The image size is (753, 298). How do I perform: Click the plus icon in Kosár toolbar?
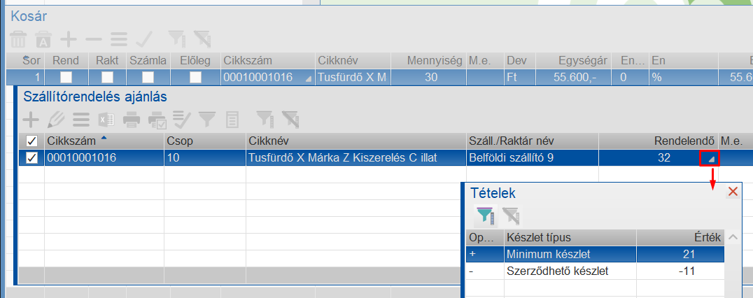pyautogui.click(x=68, y=39)
